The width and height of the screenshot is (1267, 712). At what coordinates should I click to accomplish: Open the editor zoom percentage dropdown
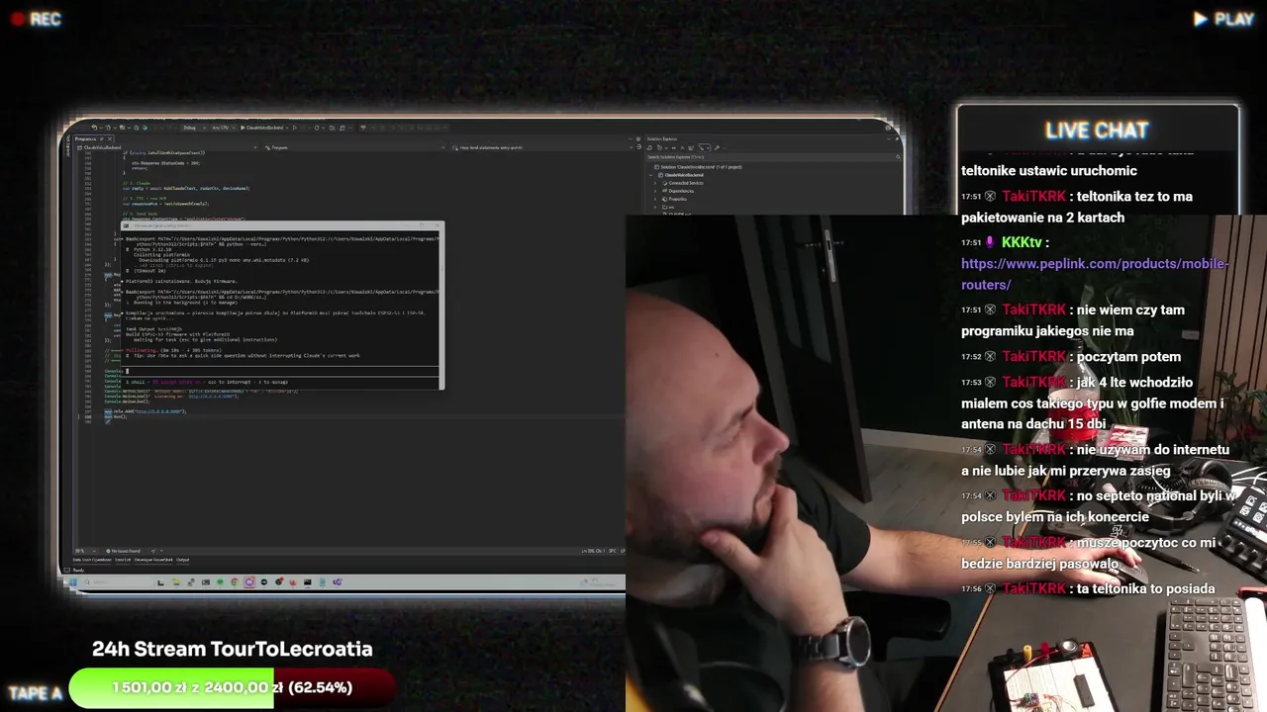tap(85, 551)
